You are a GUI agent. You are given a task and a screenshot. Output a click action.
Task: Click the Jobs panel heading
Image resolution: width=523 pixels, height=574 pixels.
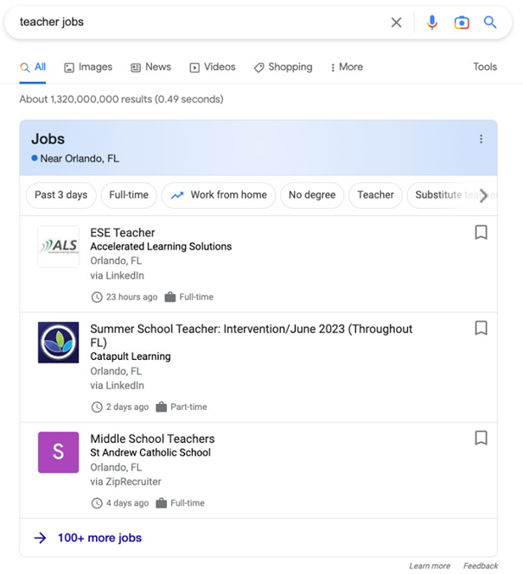pos(48,139)
